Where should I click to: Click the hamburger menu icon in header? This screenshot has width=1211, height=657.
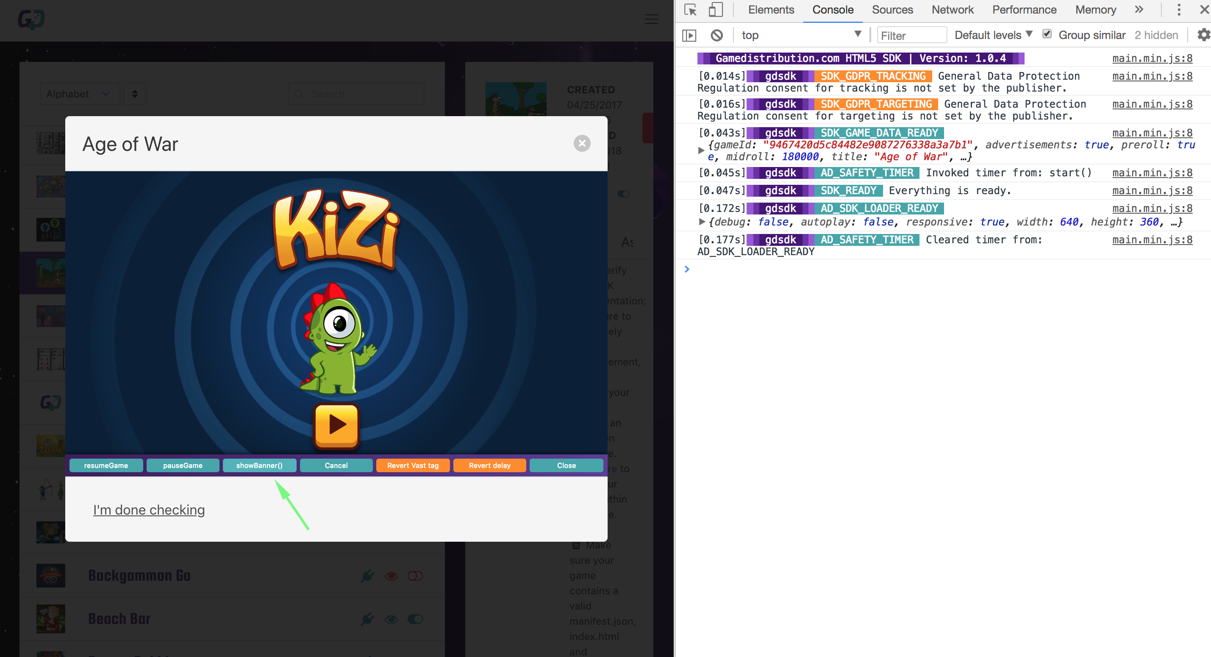[651, 19]
